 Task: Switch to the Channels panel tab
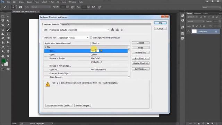coord(197,13)
